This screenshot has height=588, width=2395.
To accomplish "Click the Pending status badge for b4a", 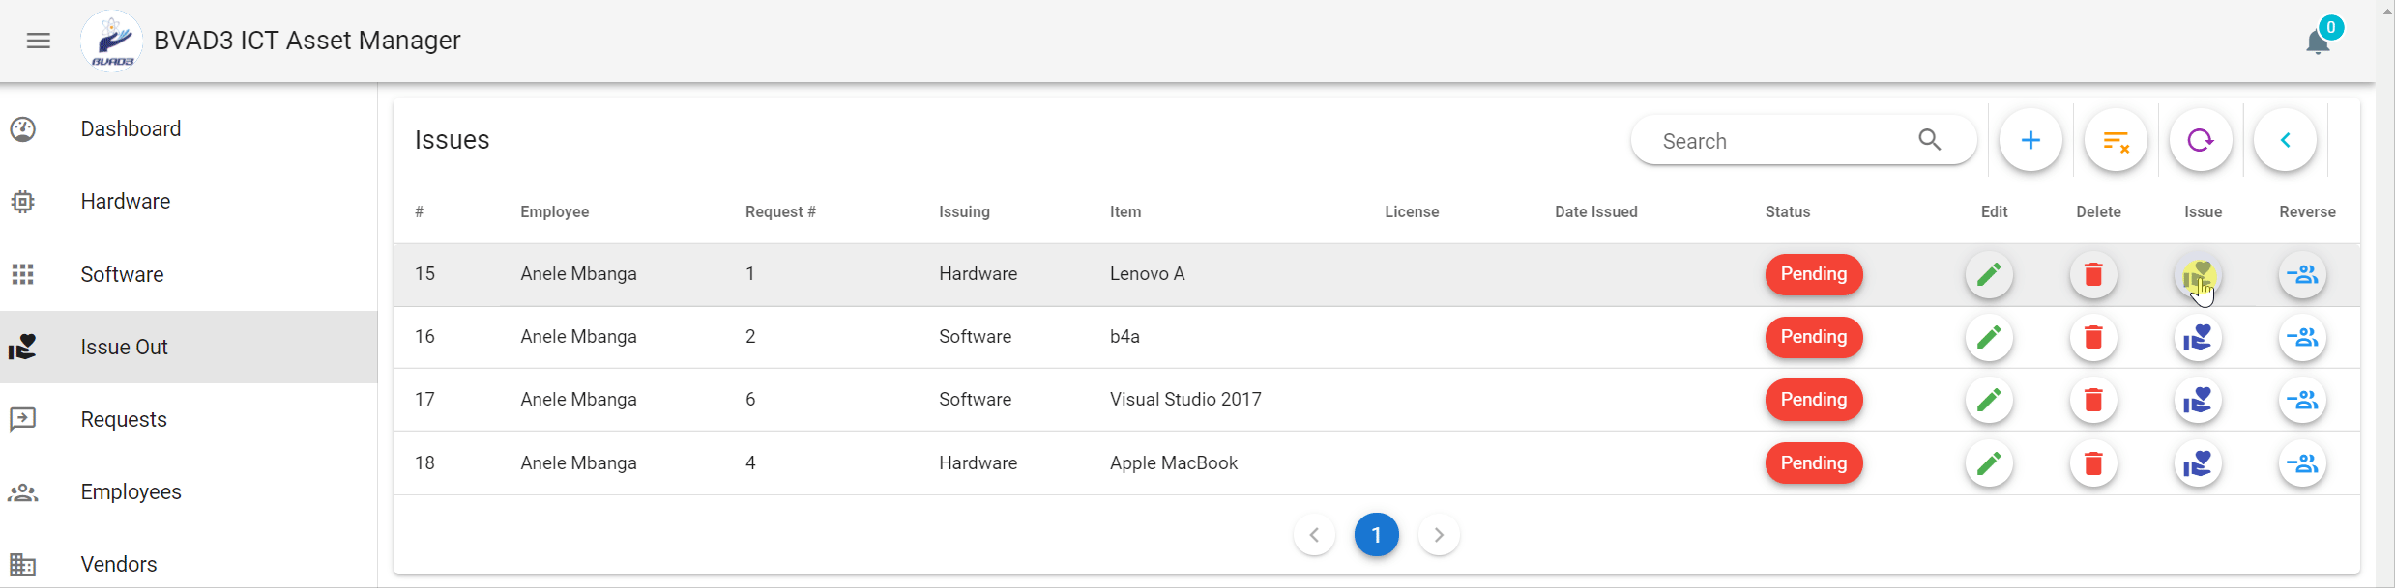I will (x=1813, y=338).
